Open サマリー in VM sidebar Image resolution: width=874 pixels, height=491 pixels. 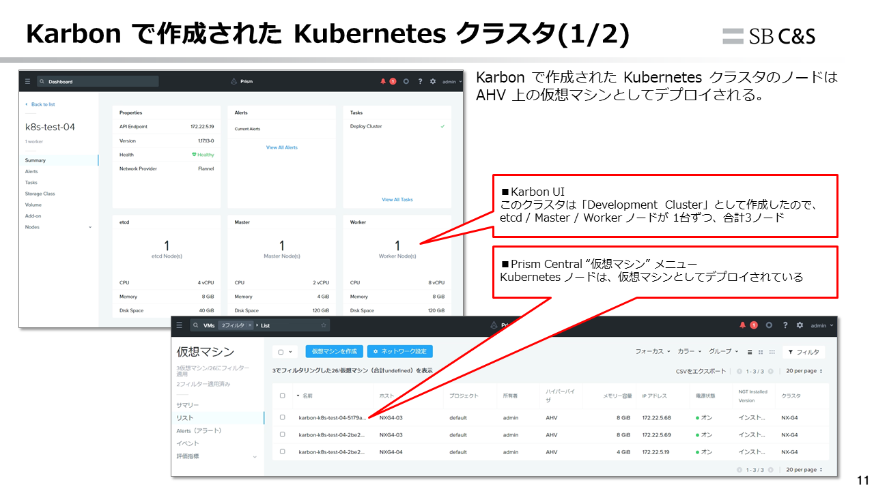pyautogui.click(x=188, y=405)
